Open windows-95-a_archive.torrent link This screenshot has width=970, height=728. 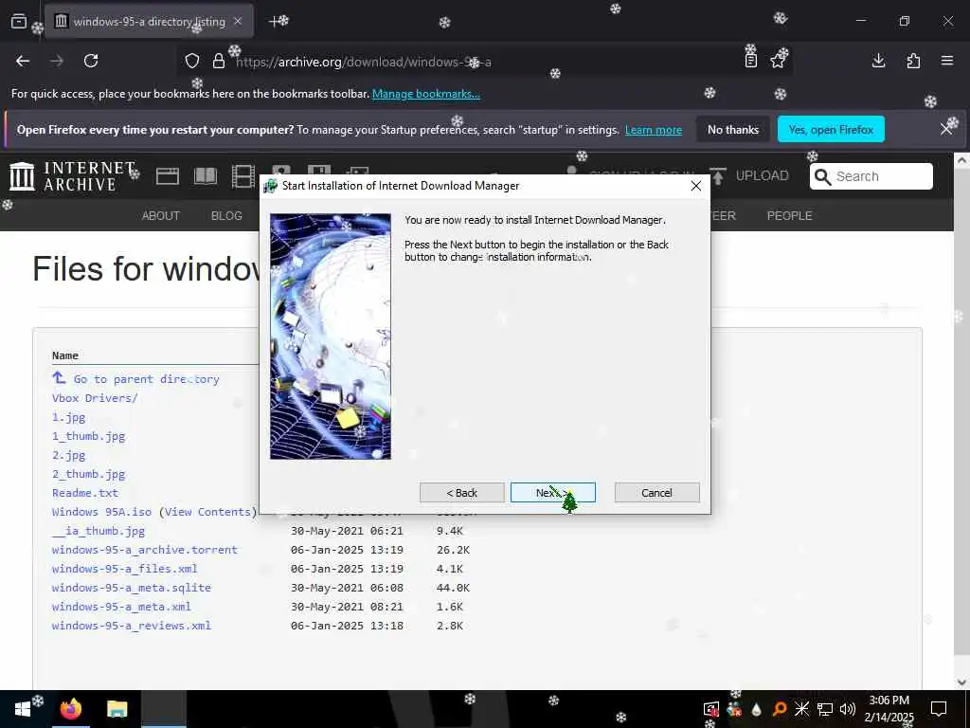click(145, 550)
